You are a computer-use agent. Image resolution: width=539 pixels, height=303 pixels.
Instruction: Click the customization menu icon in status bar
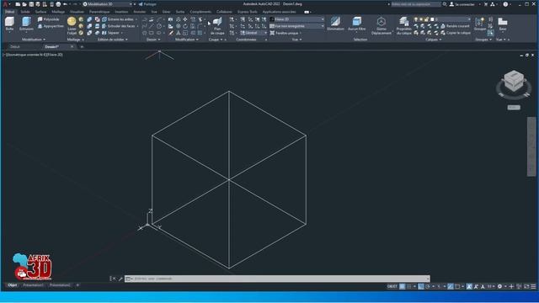[x=533, y=286]
